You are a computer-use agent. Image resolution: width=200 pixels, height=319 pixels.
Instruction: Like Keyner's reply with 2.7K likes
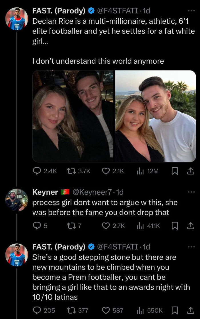coord(106,226)
